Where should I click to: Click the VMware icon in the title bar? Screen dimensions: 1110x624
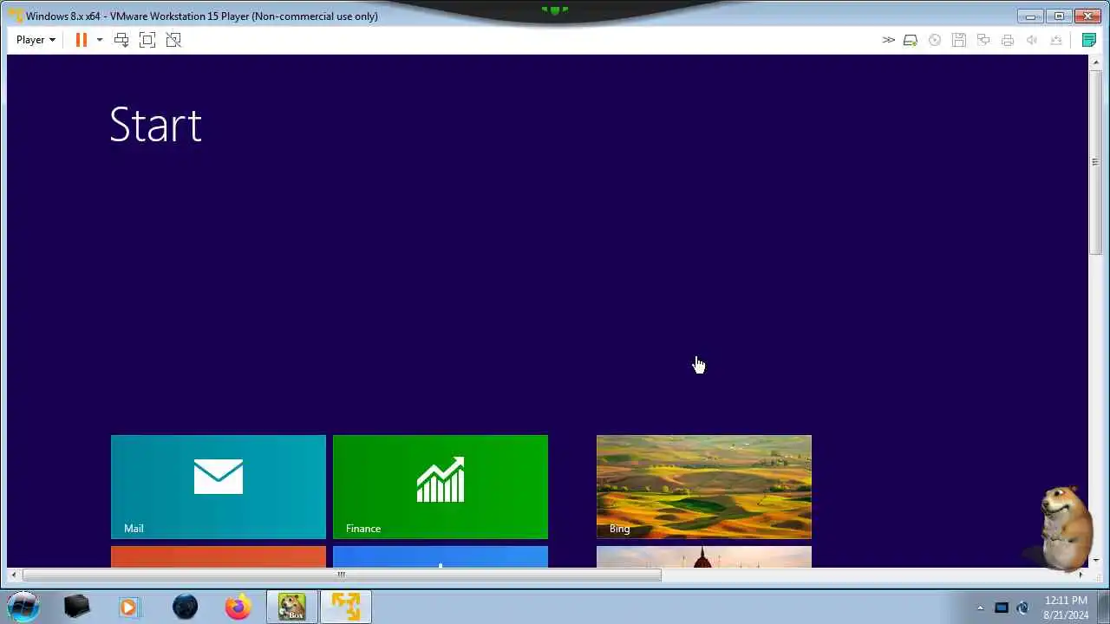click(15, 16)
